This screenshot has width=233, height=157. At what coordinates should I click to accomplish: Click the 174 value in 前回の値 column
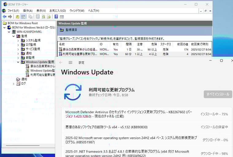pos(186,49)
